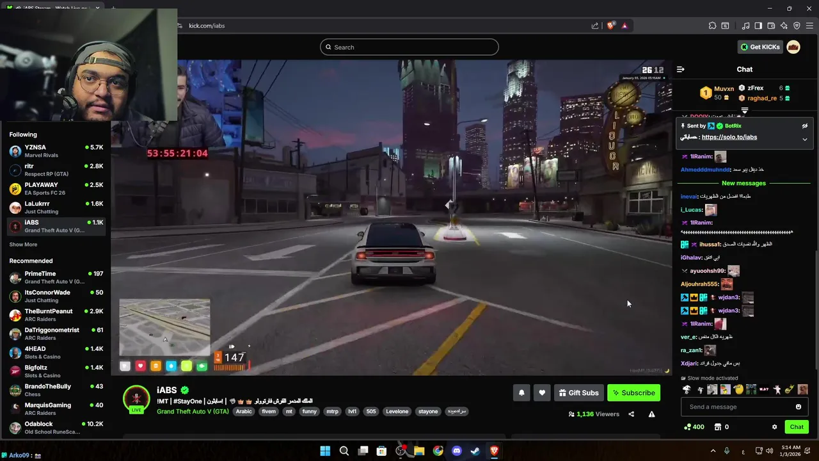819x461 pixels.
Task: Select iABS channel in sidebar
Action: 56,226
